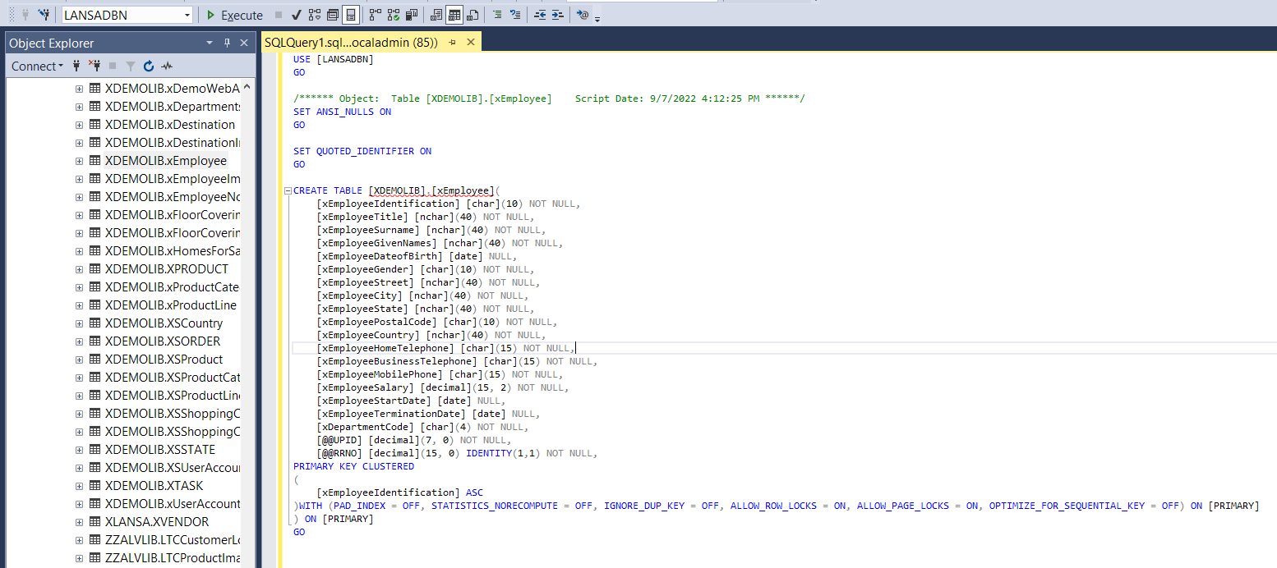Pin the Object Explorer panel
The height and width of the screenshot is (568, 1277).
pyautogui.click(x=228, y=43)
